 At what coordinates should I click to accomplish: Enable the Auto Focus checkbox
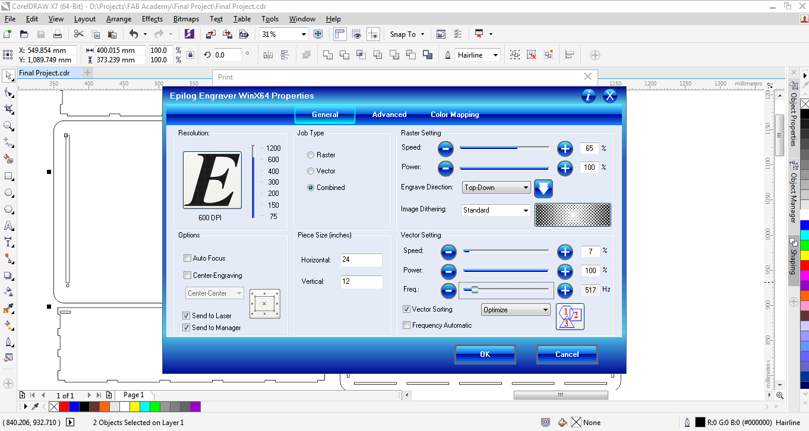(188, 258)
